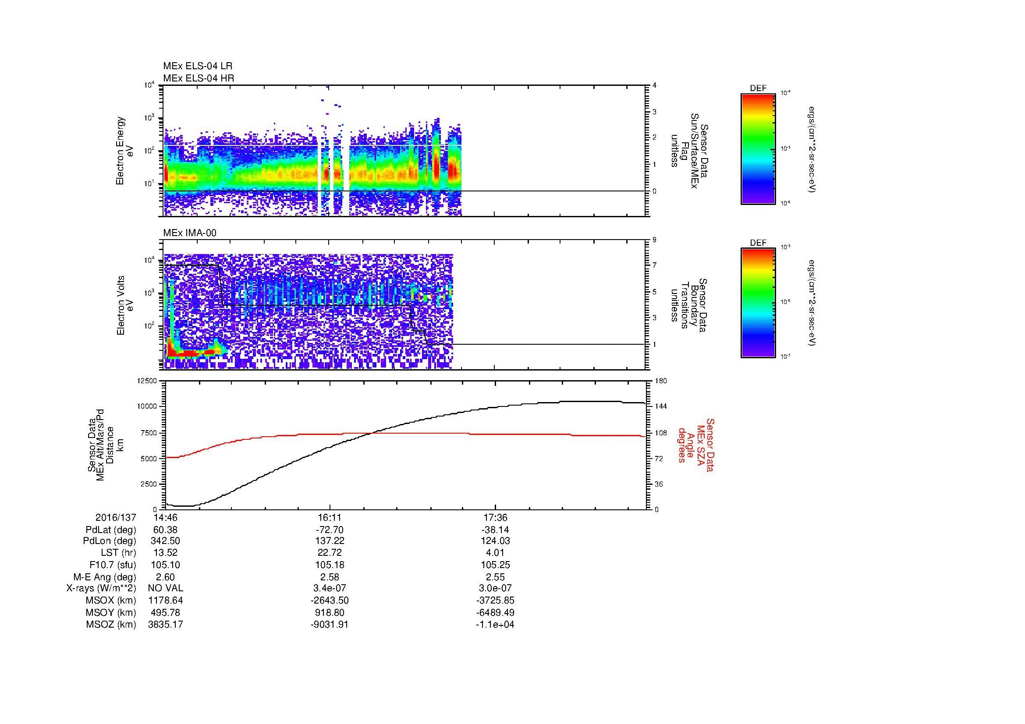Click the '10000' altitude axis tick label
The height and width of the screenshot is (724, 1025).
point(148,406)
